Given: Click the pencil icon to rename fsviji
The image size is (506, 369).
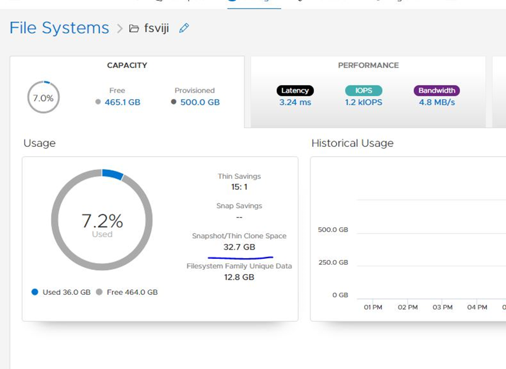Looking at the screenshot, I should (x=183, y=29).
